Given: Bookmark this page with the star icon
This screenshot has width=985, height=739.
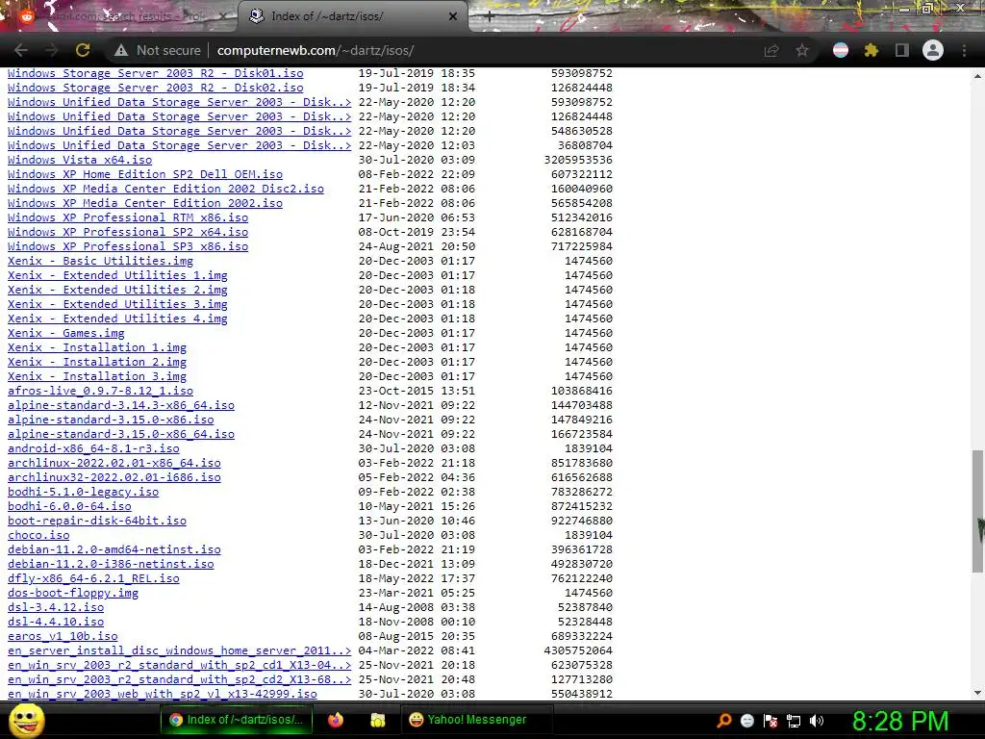Looking at the screenshot, I should point(802,51).
